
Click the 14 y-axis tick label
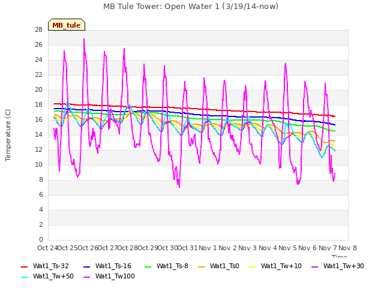(38, 134)
